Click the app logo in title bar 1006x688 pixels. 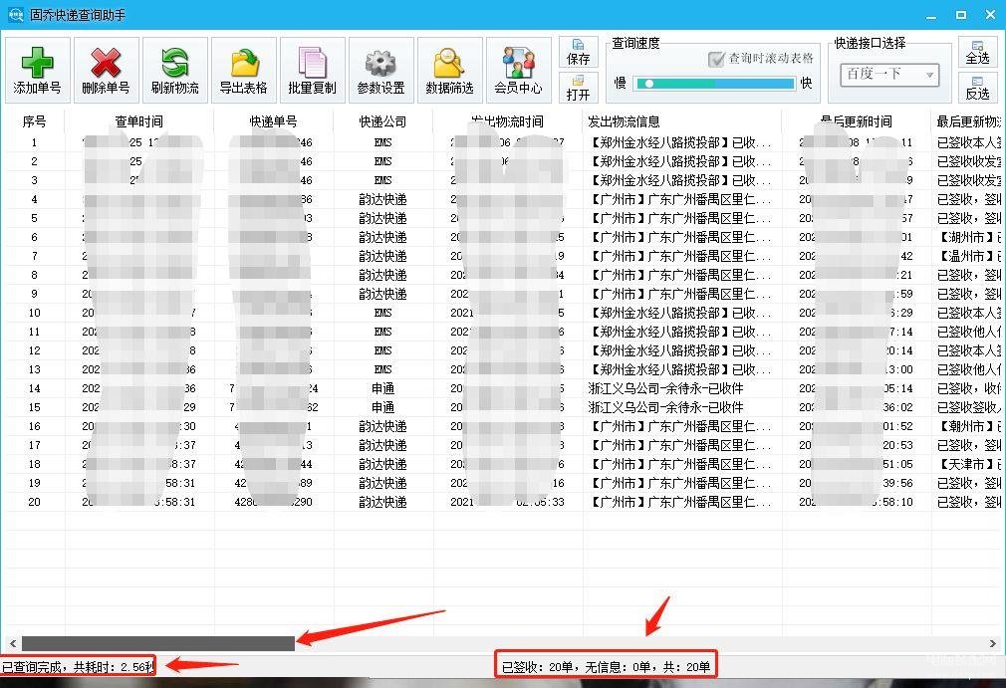tap(15, 14)
